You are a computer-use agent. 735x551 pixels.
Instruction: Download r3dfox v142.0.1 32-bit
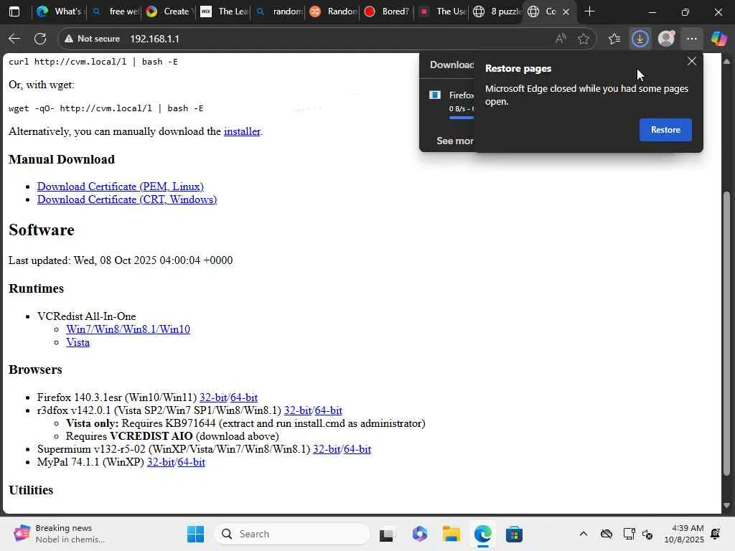pyautogui.click(x=298, y=410)
